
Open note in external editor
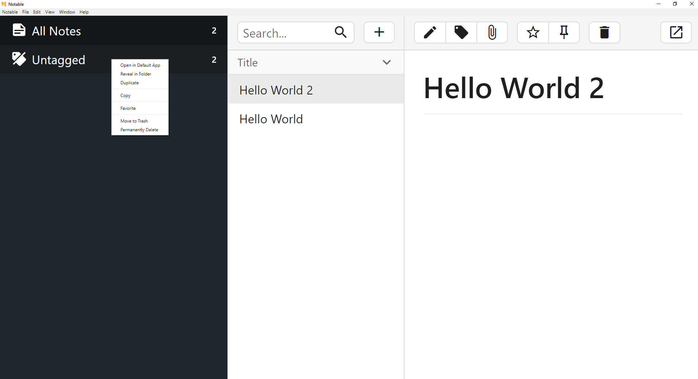[x=676, y=32]
